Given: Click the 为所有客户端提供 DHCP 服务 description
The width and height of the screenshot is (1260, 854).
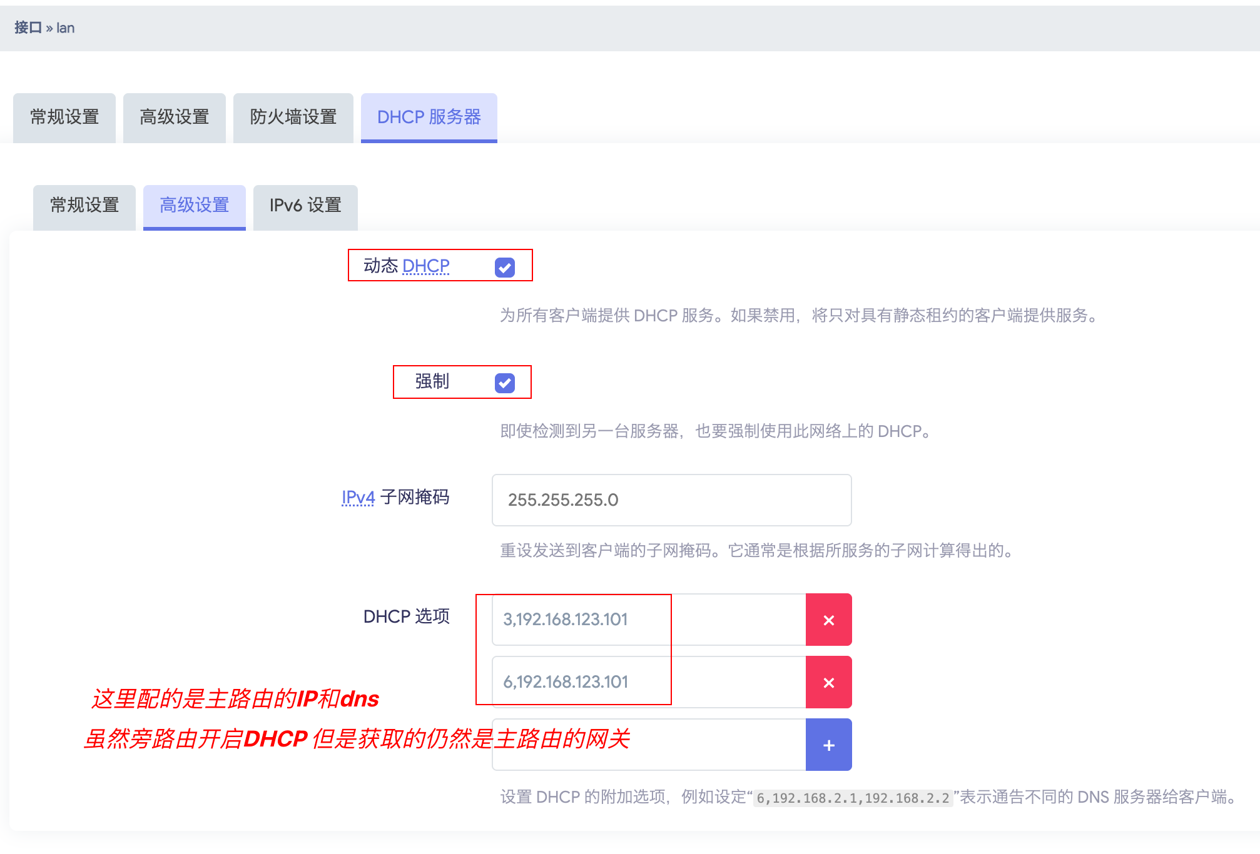Looking at the screenshot, I should pyautogui.click(x=799, y=315).
